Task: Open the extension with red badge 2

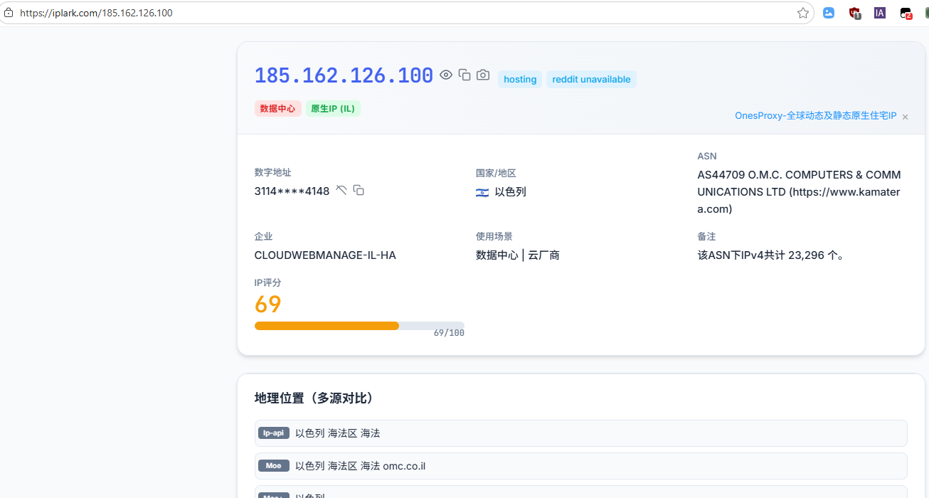Action: tap(906, 13)
